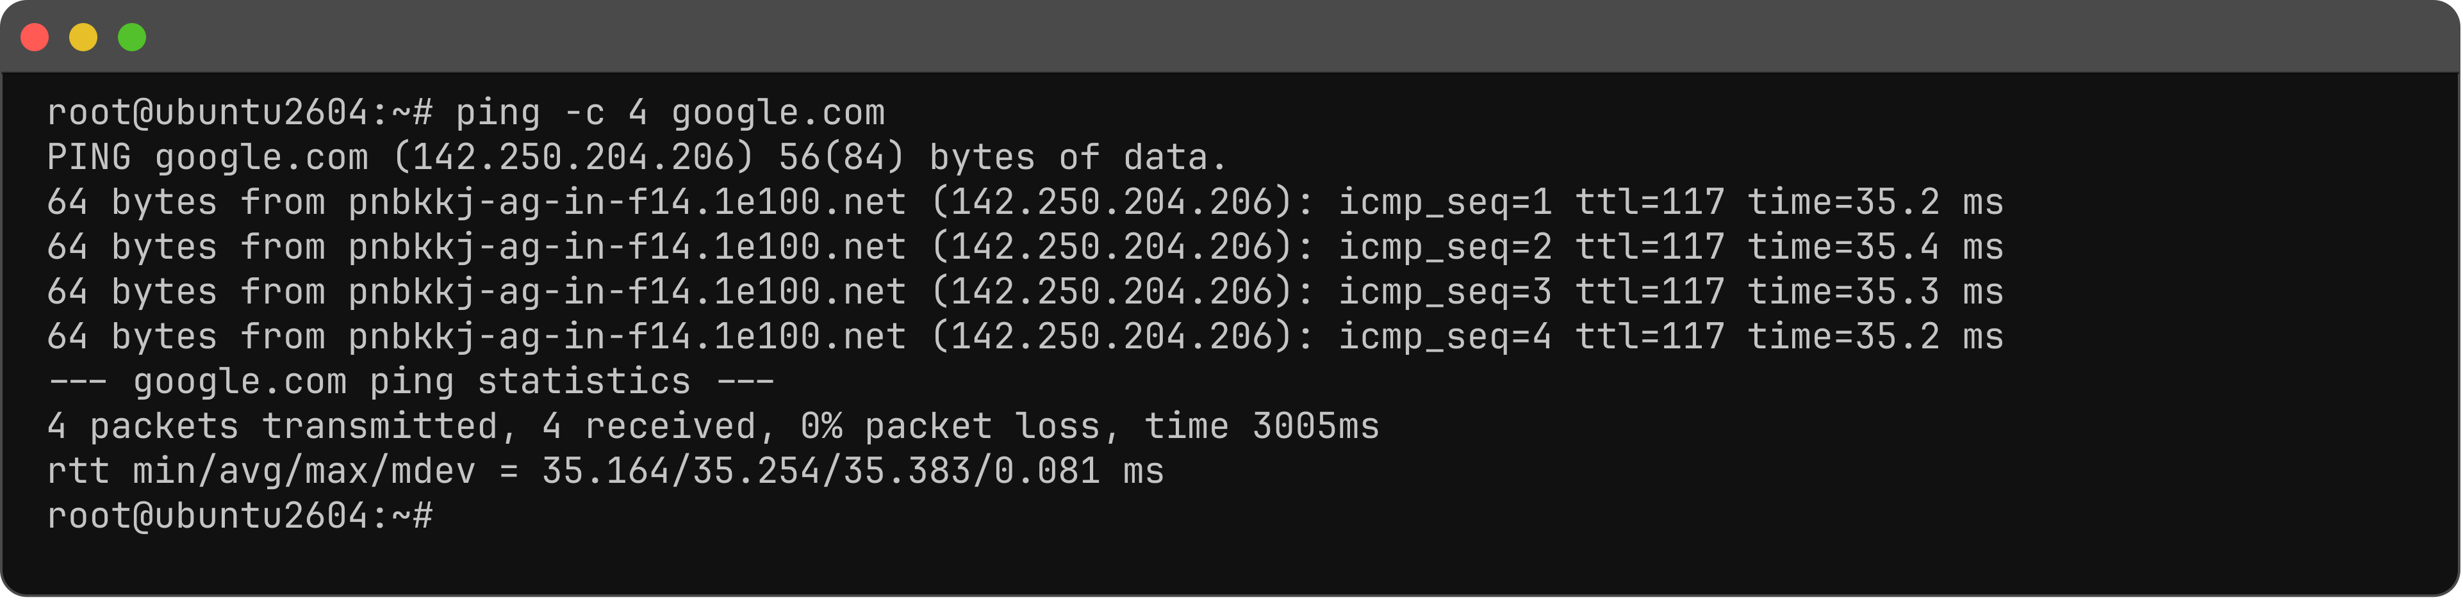Select the icmp_seq=2 reply line

[1025, 247]
